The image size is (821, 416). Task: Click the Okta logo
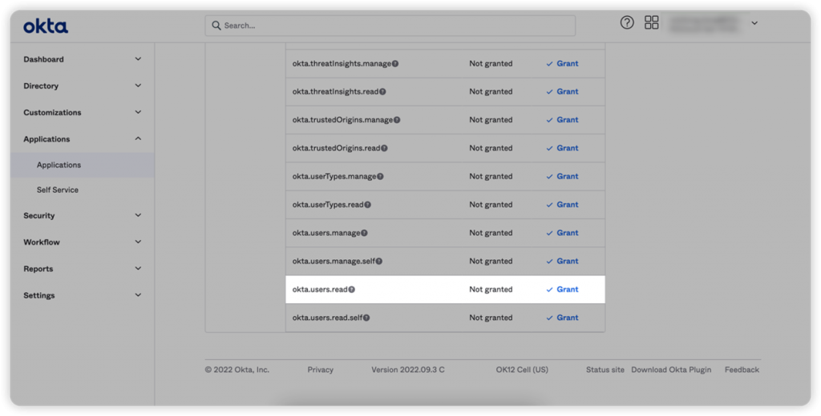point(46,26)
